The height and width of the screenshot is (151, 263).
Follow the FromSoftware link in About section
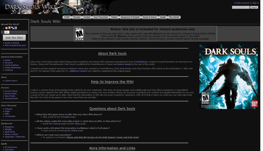tap(141, 62)
